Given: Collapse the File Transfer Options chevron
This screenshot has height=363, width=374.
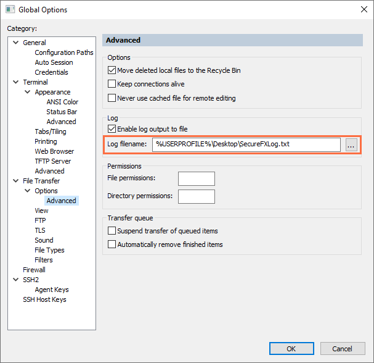Looking at the screenshot, I should (28, 191).
